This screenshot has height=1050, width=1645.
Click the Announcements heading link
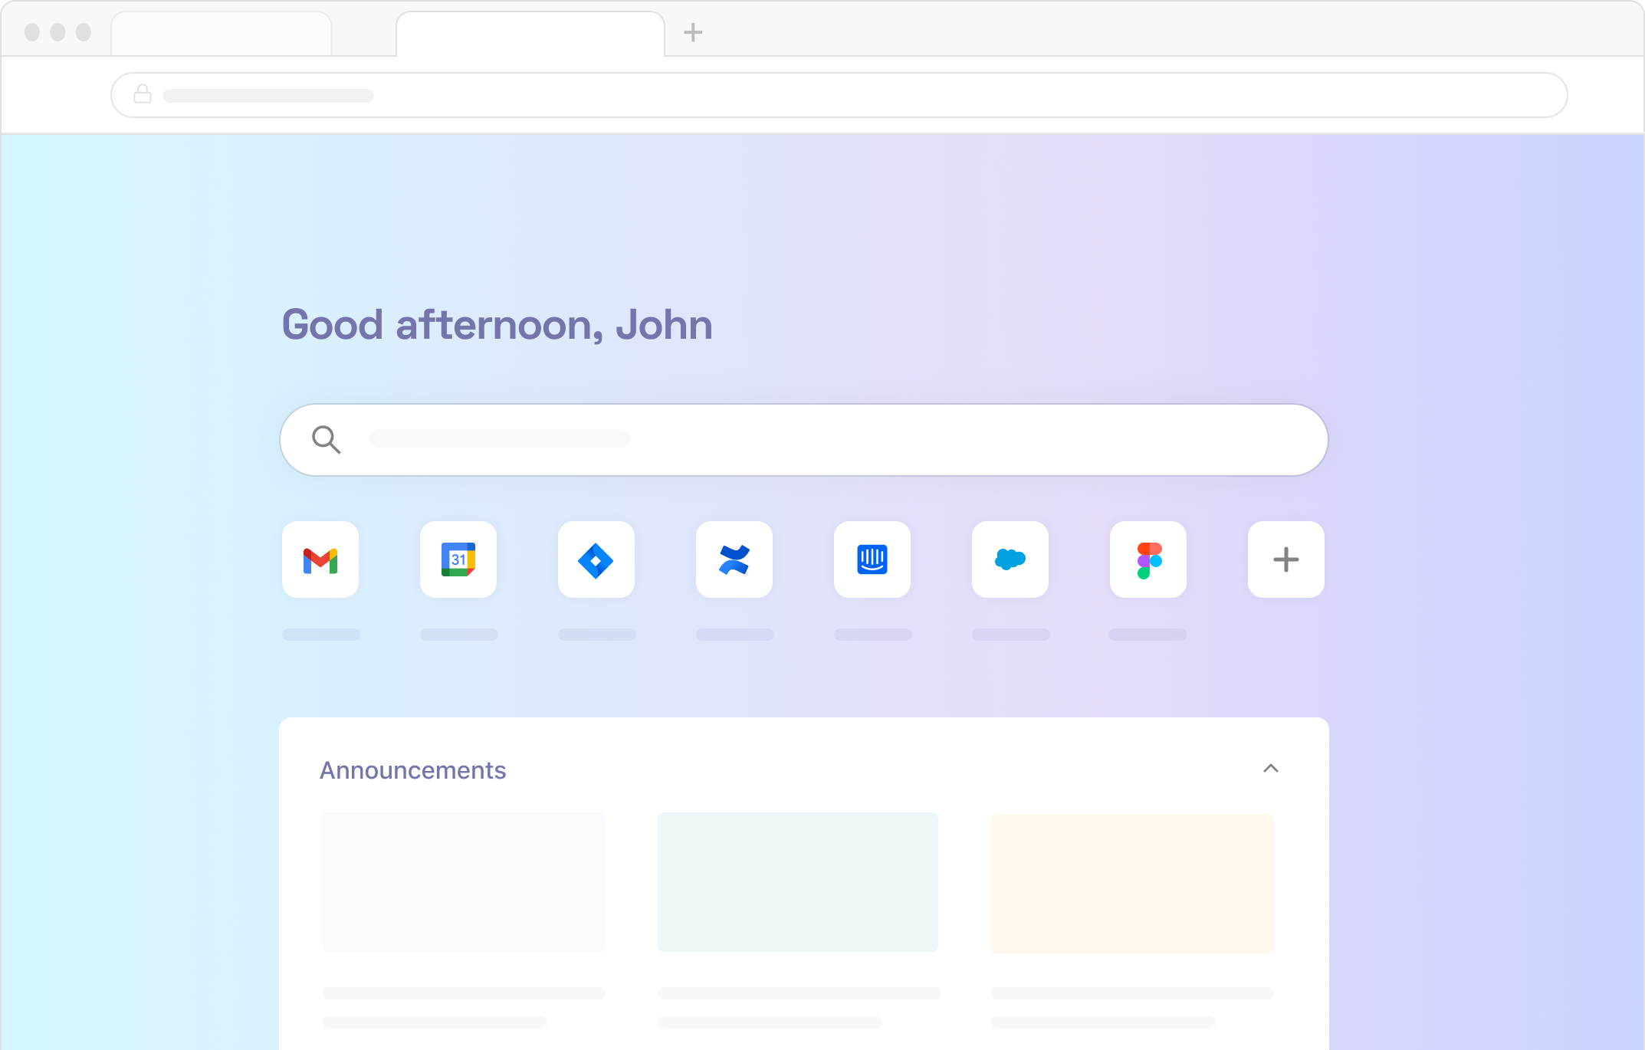(x=412, y=769)
